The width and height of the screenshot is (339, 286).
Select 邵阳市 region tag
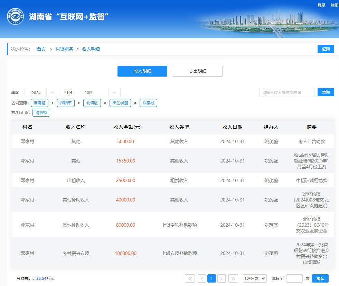[66, 103]
